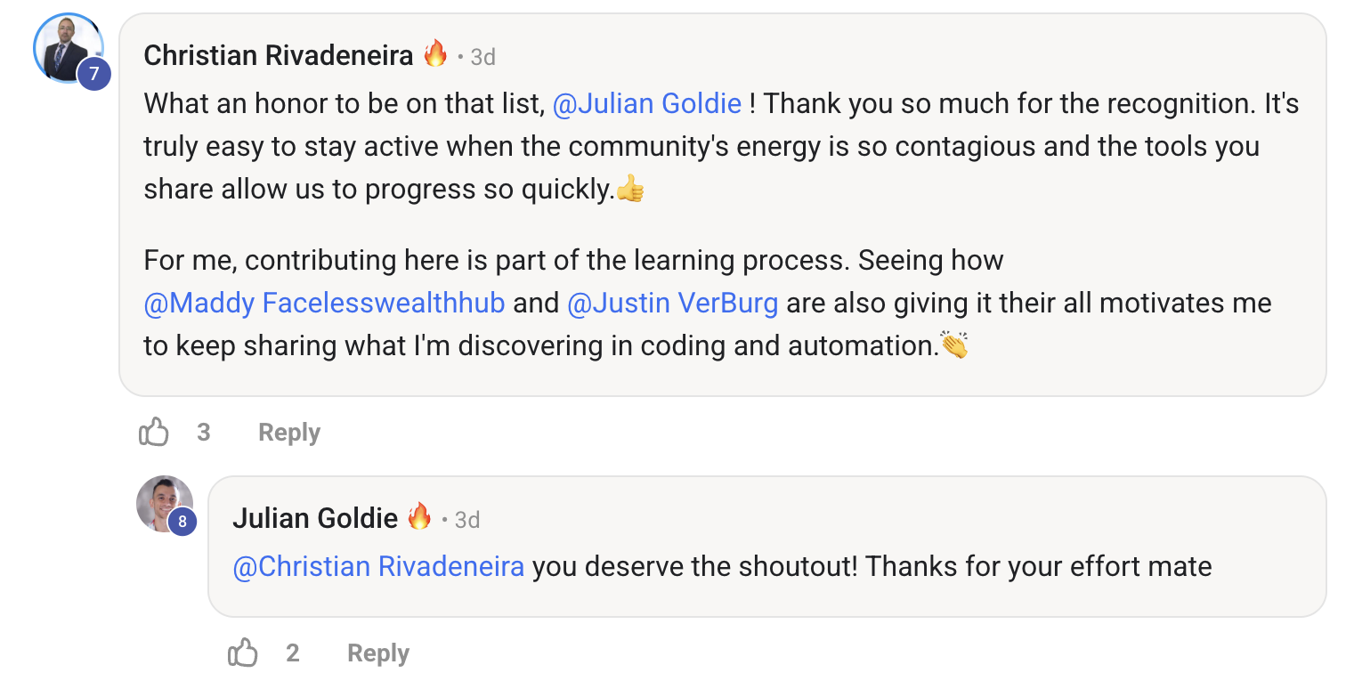The image size is (1346, 689).
Task: Click the level 7 badge on Christian's avatar
Action: pos(93,74)
